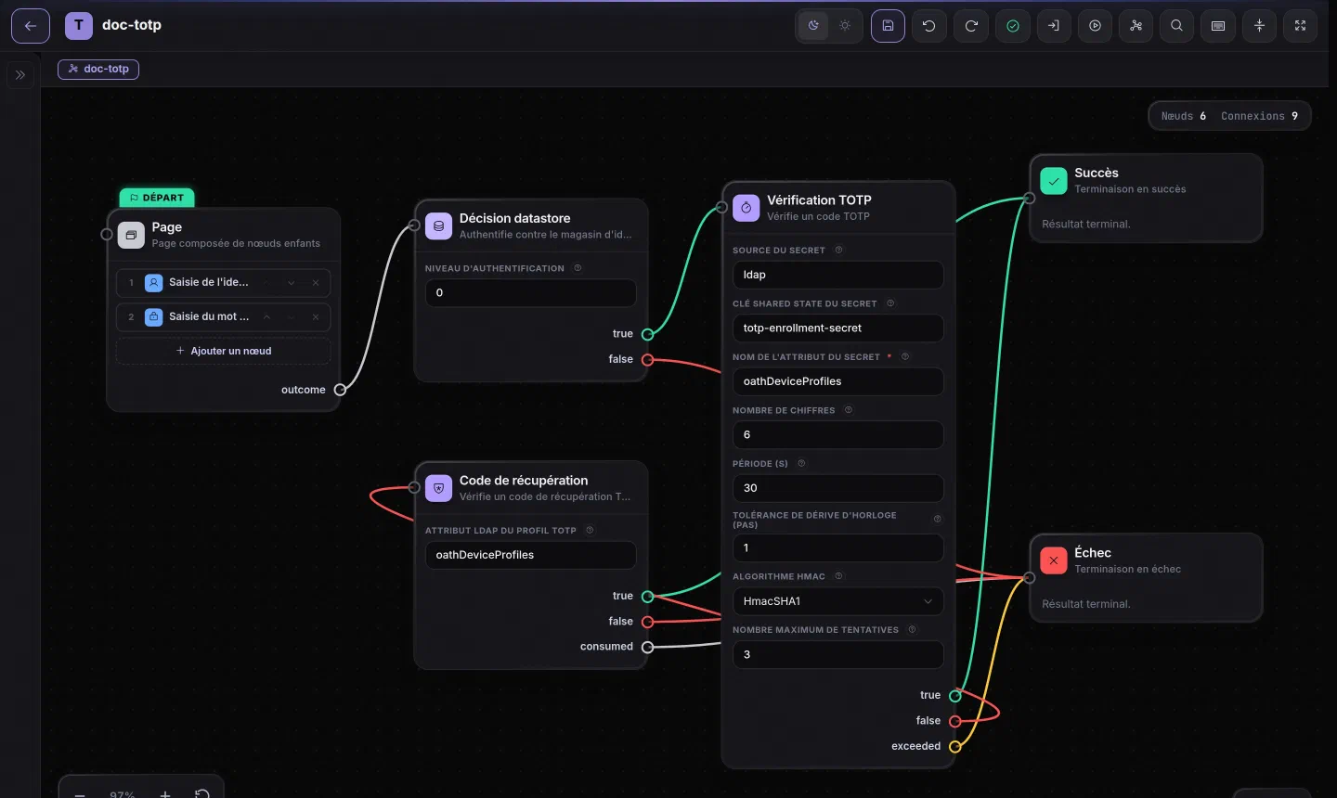Show help for Nombre de chiffres

[x=848, y=410]
